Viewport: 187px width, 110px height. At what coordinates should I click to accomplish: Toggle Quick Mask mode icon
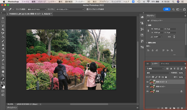point(3,91)
